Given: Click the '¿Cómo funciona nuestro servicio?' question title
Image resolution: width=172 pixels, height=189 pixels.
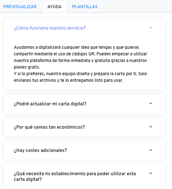Looking at the screenshot, I should [50, 28].
